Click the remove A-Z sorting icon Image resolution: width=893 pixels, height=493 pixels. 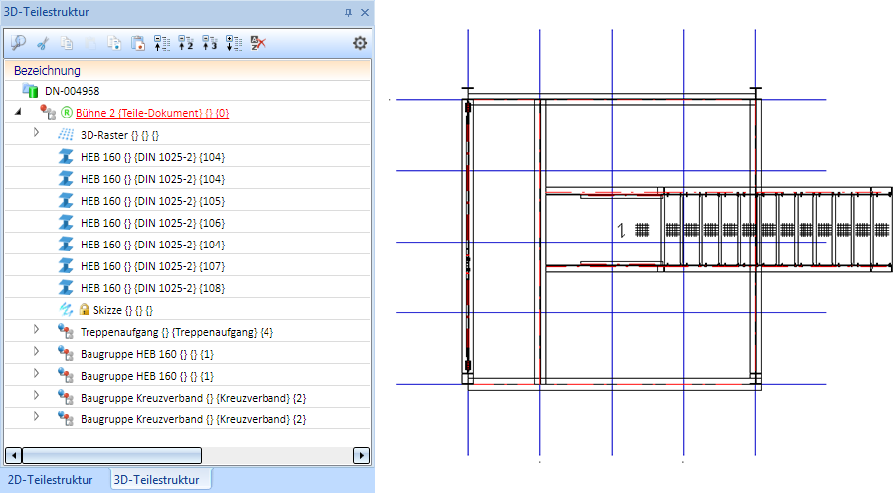258,43
